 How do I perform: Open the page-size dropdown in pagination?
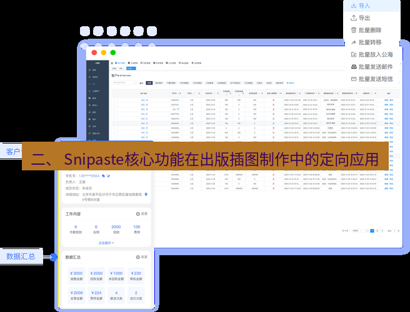coord(357,231)
